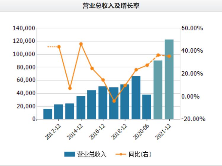Screen dimensions: 222x166
Task: Click the 2016-12 orange data point
Action: (x=103, y=80)
